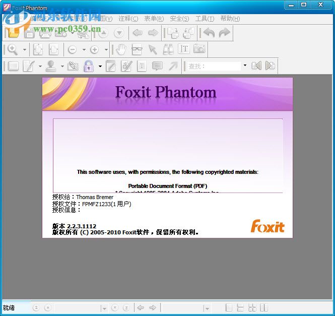
Task: Go to previous page in status bar
Action: pos(48,307)
